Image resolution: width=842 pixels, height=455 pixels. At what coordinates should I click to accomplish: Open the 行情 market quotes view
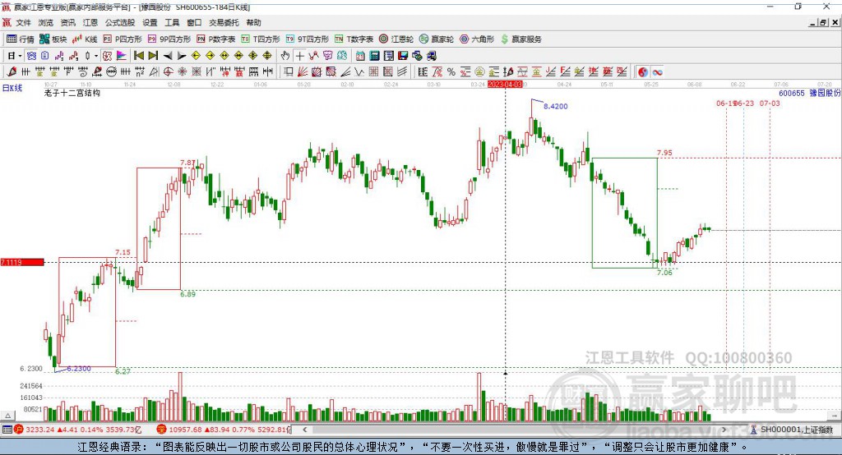pyautogui.click(x=20, y=39)
